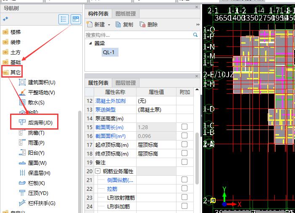Expand the 楼梯 folder
The width and height of the screenshot is (295, 213).
(5, 32)
